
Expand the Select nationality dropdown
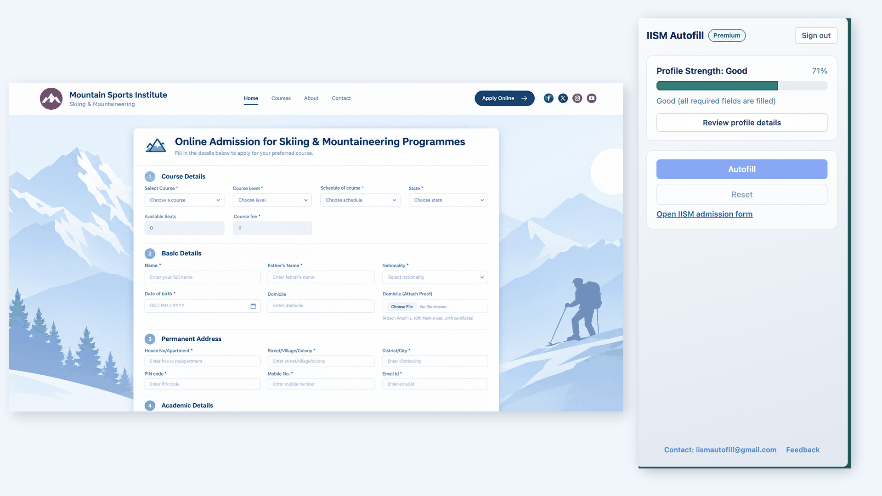pyautogui.click(x=435, y=277)
